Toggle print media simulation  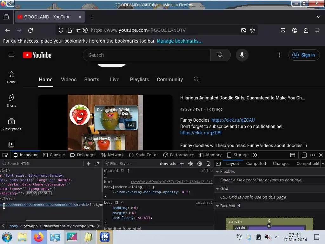[209, 164]
